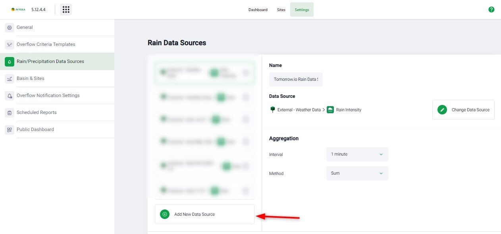
Task: Click the green help question mark icon
Action: [x=491, y=10]
